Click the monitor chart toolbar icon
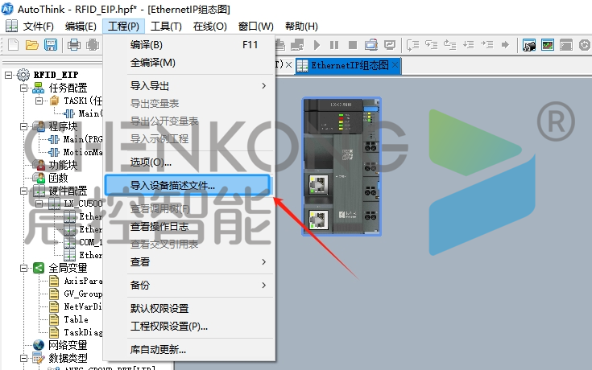The width and height of the screenshot is (592, 370). pyautogui.click(x=390, y=45)
